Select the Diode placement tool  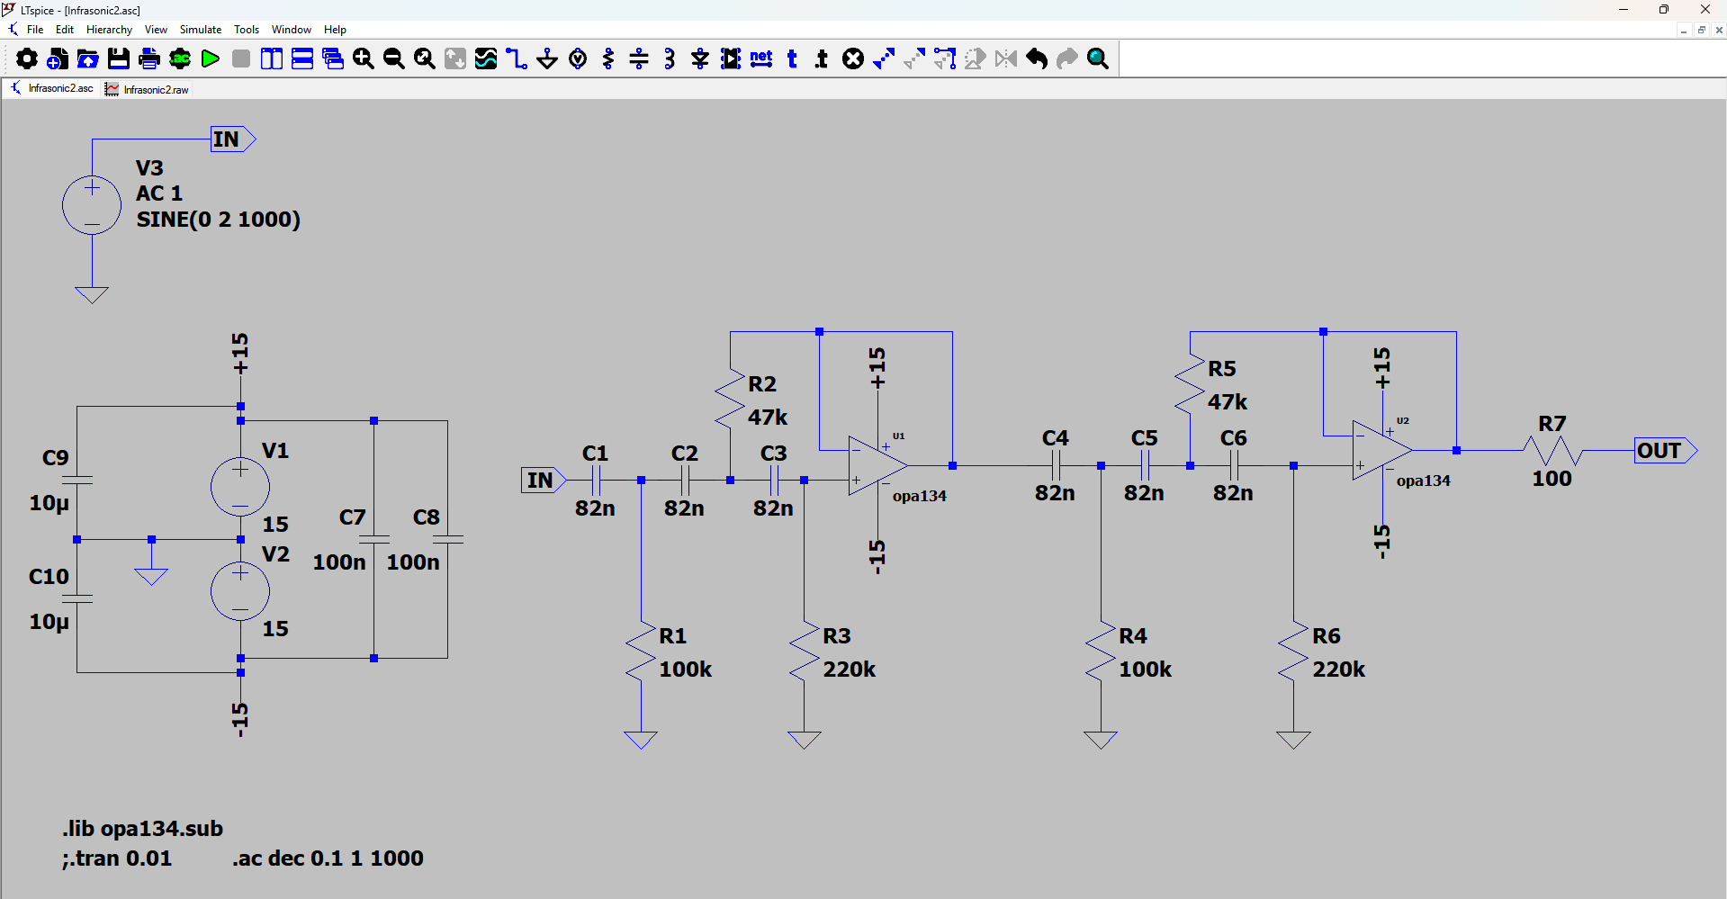pyautogui.click(x=699, y=58)
